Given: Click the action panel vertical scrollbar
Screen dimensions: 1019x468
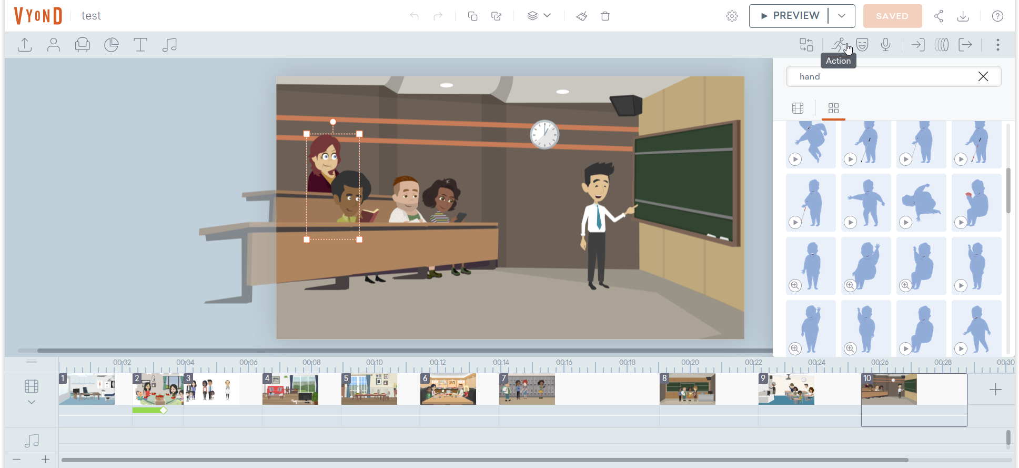Looking at the screenshot, I should 1008,191.
